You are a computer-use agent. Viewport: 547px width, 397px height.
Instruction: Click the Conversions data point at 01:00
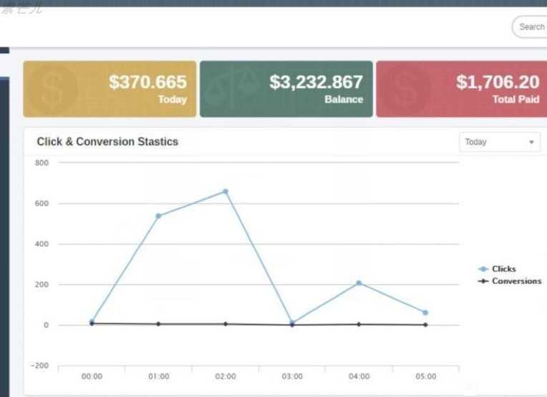[158, 324]
